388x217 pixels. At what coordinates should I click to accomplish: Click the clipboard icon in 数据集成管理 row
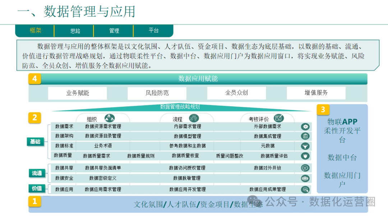click(x=305, y=136)
